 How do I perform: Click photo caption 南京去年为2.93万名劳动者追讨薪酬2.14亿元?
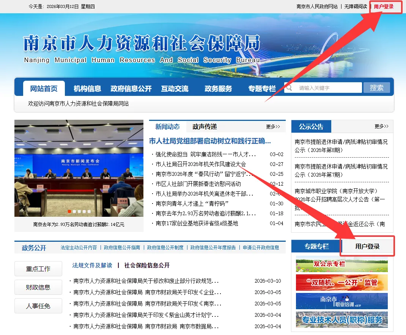click(x=79, y=225)
